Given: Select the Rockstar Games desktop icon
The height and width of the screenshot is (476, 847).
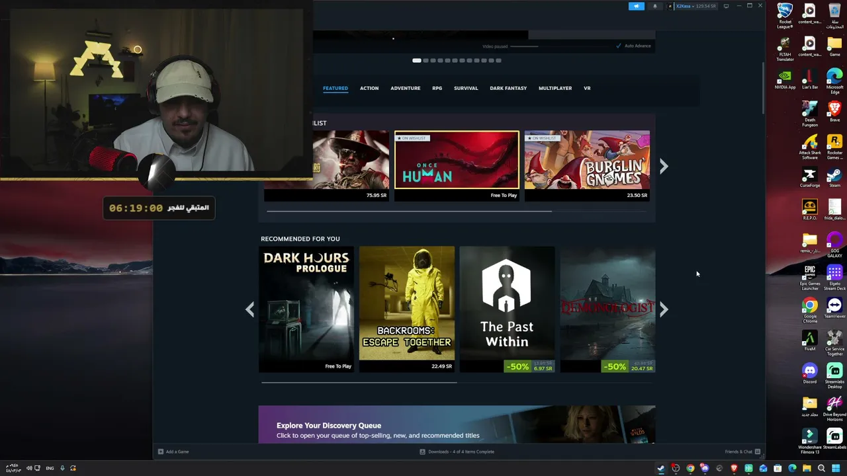Looking at the screenshot, I should click(x=834, y=147).
